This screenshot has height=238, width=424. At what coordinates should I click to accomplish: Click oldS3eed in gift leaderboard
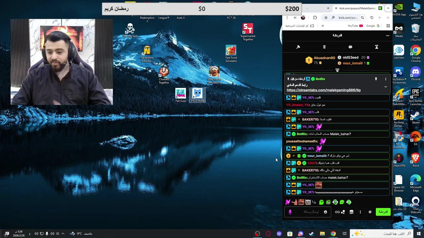coord(350,58)
